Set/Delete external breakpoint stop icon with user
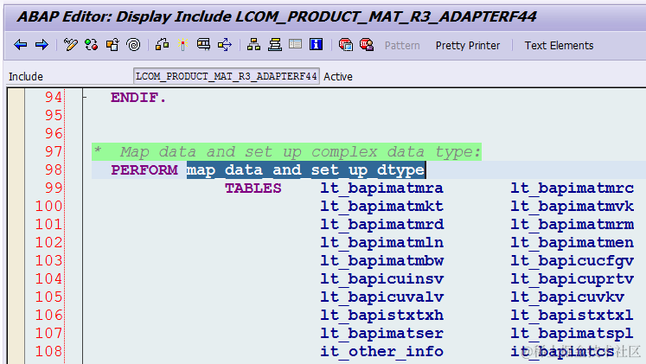The image size is (646, 364). click(367, 44)
